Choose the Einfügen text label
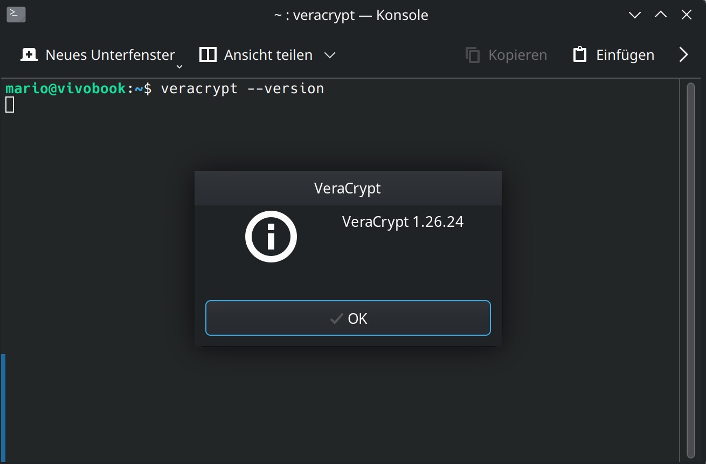Image resolution: width=706 pixels, height=464 pixels. click(x=625, y=55)
